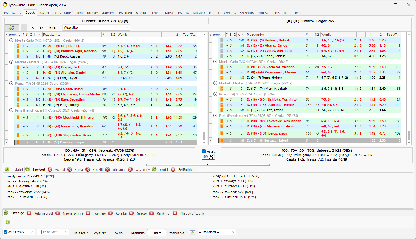The height and width of the screenshot is (239, 416).
Task: Collapse the Madrid - Masters group in left table
Action: [11, 62]
